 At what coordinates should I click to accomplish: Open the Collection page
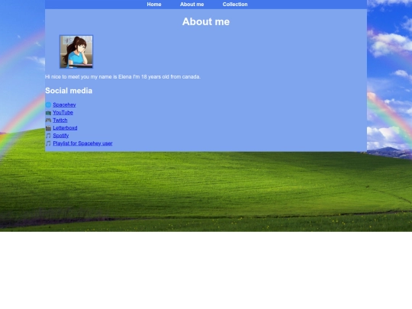(x=235, y=5)
